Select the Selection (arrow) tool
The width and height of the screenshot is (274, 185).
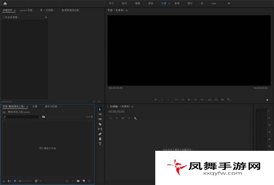click(100, 109)
